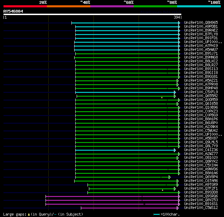224x217 pixels.
Task: Select hit UniRef100_C5XIH4
Action: point(201,165)
